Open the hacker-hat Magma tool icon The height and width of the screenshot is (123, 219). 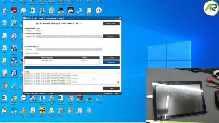pyautogui.click(x=61, y=11)
